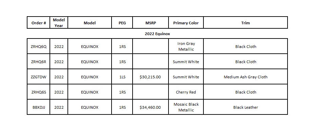
Task: Select the Order # column header
Action: pos(39,23)
